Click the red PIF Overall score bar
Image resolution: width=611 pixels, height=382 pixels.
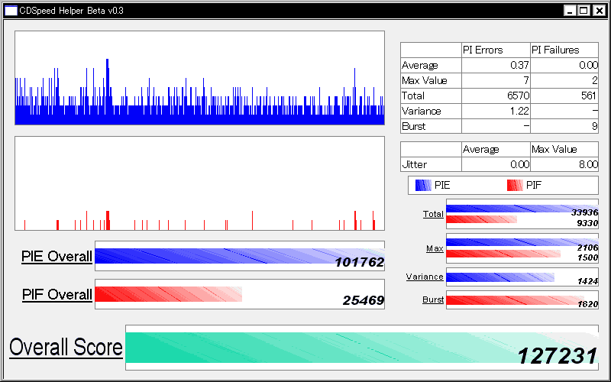coord(168,294)
